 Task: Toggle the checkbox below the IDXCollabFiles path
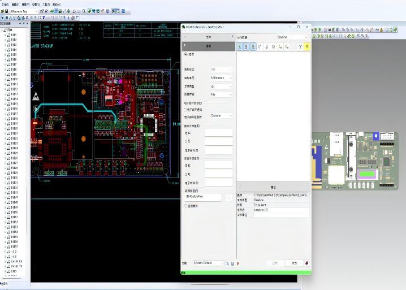coord(186,206)
